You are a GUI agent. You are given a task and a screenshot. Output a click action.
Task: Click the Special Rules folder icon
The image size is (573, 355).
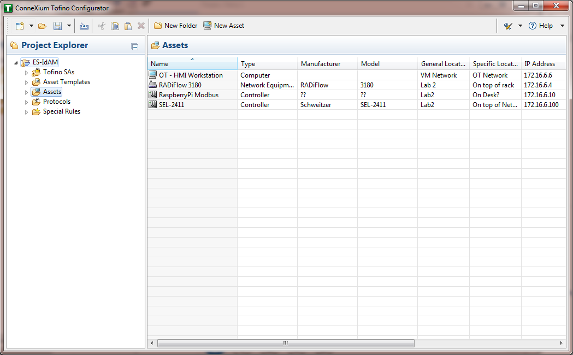[x=36, y=111]
